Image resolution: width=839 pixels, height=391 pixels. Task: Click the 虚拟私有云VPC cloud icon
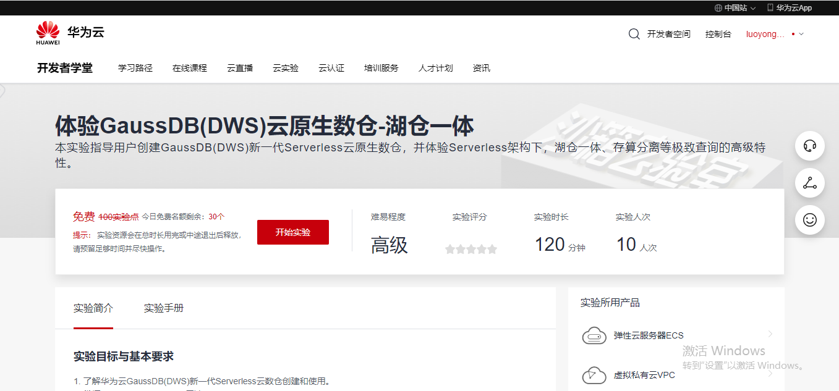594,375
